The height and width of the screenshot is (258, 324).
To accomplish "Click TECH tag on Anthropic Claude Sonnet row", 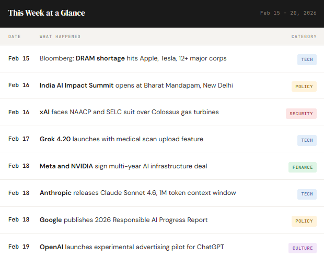I will (x=307, y=194).
